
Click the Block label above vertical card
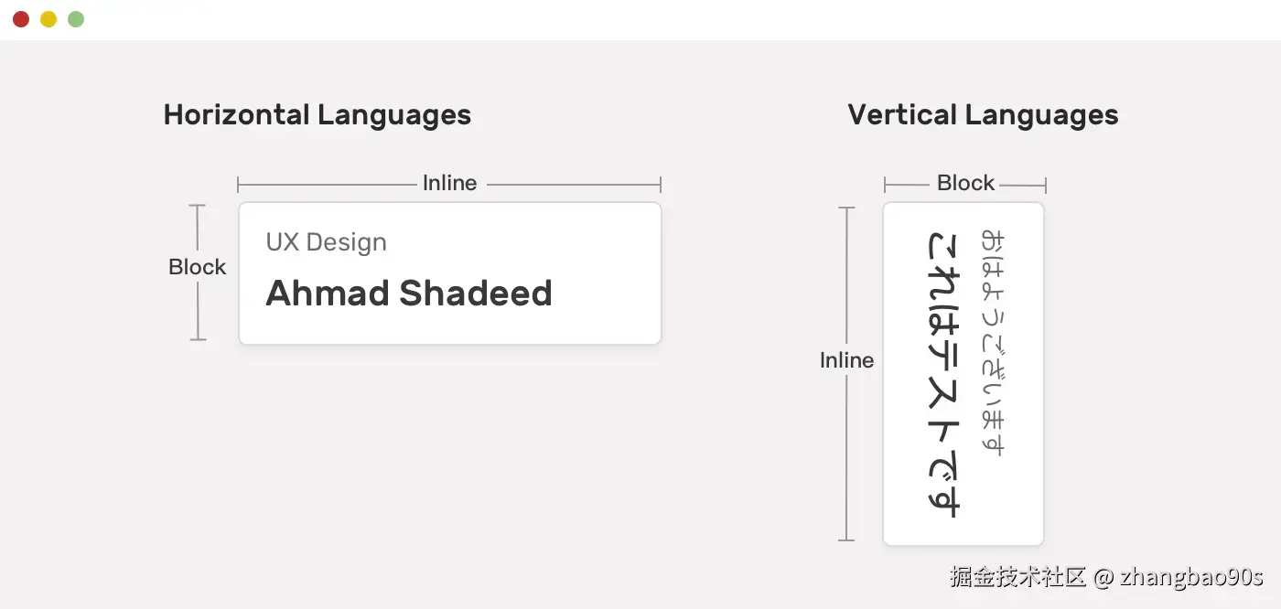[965, 183]
